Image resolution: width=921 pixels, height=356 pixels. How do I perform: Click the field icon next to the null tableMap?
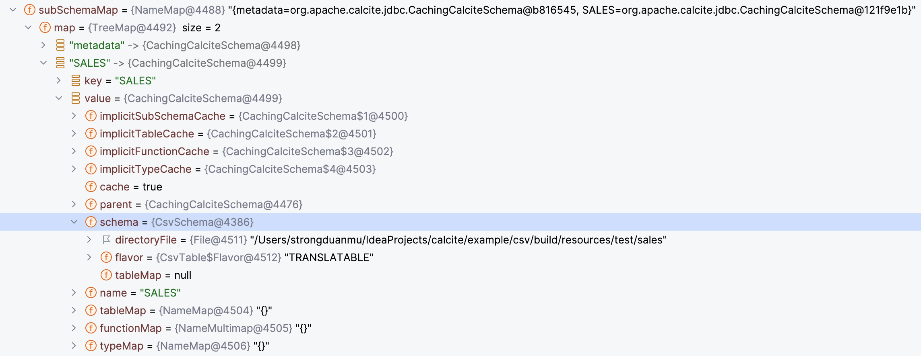pos(106,275)
